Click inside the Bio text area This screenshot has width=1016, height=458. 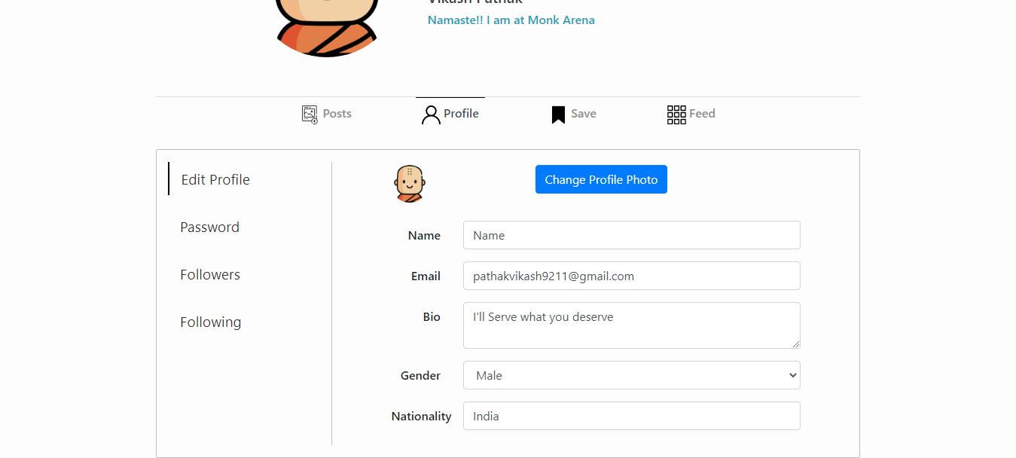coord(631,325)
